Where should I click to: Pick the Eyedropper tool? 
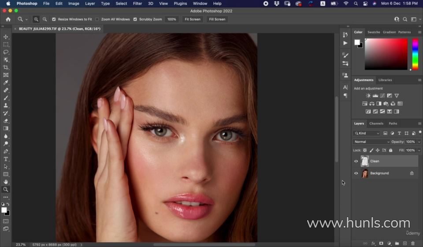(6, 83)
